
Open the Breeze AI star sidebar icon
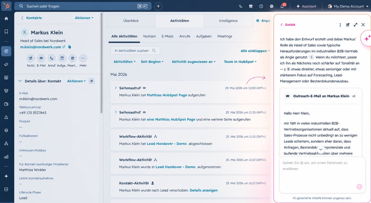point(7,176)
